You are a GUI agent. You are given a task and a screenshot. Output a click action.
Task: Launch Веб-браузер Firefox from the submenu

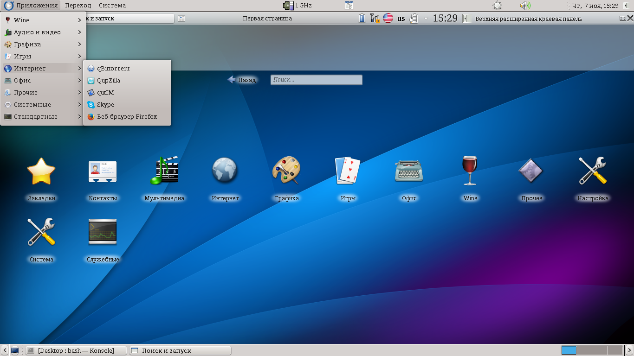point(127,116)
